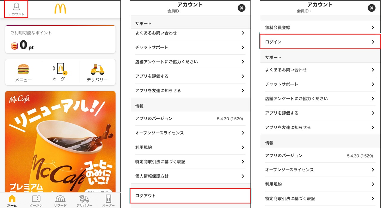Tap the ログイン row
This screenshot has height=208, width=381.
click(320, 42)
